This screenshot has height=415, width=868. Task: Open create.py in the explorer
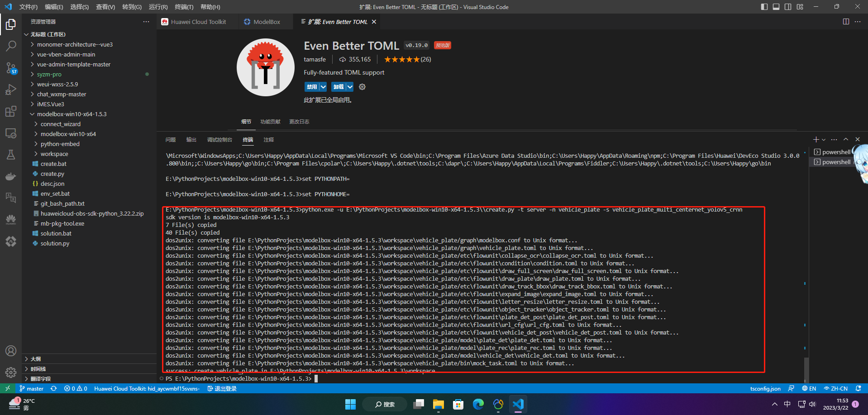point(52,174)
